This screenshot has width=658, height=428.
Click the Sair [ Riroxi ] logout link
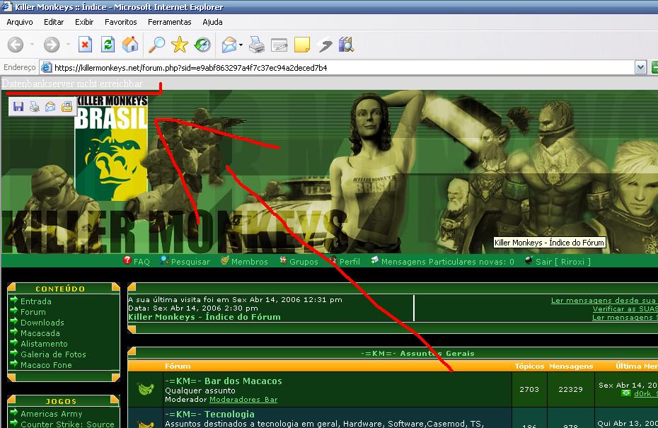[562, 262]
